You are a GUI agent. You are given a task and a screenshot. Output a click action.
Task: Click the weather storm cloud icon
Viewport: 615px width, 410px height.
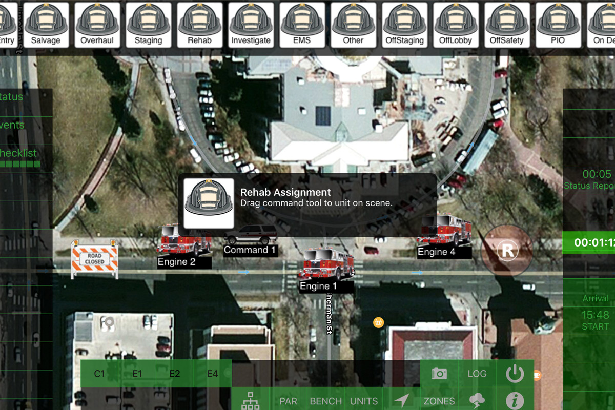click(x=477, y=401)
